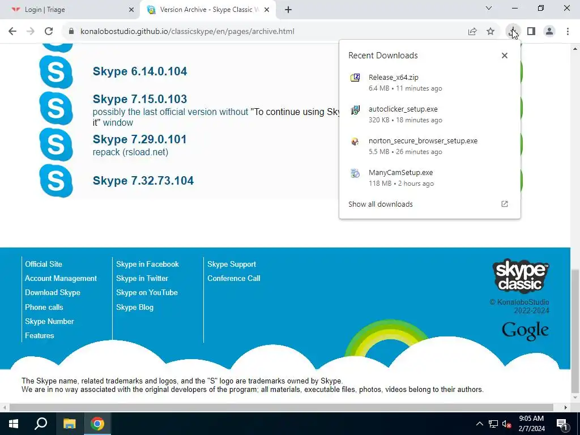This screenshot has width=580, height=435.
Task: Click Show all downloads
Action: (380, 204)
